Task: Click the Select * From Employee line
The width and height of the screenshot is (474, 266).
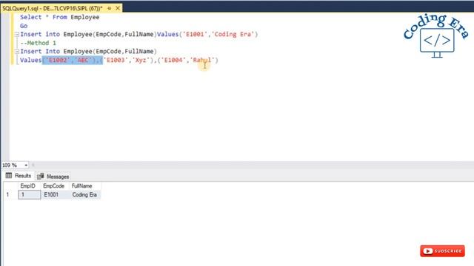Action: pos(60,17)
